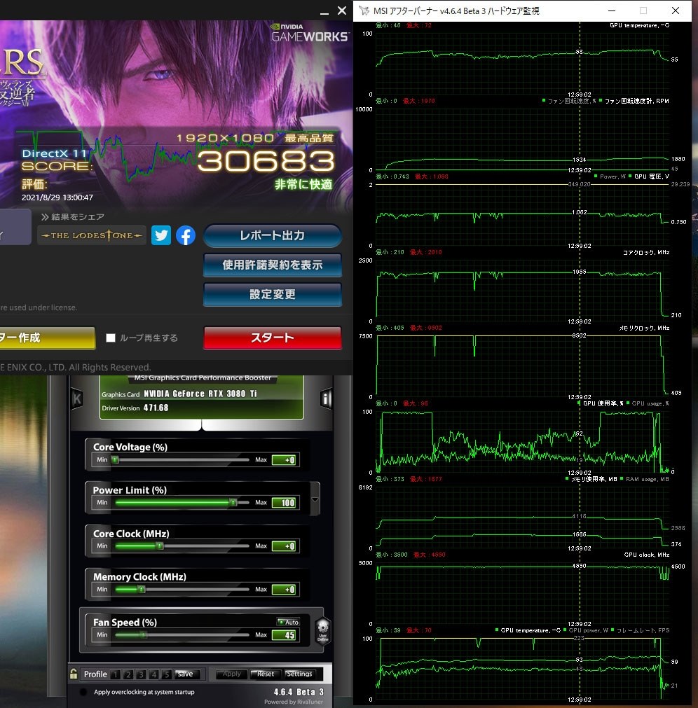Edit the Core Clock +0 value field
Image resolution: width=698 pixels, height=708 pixels.
[284, 546]
